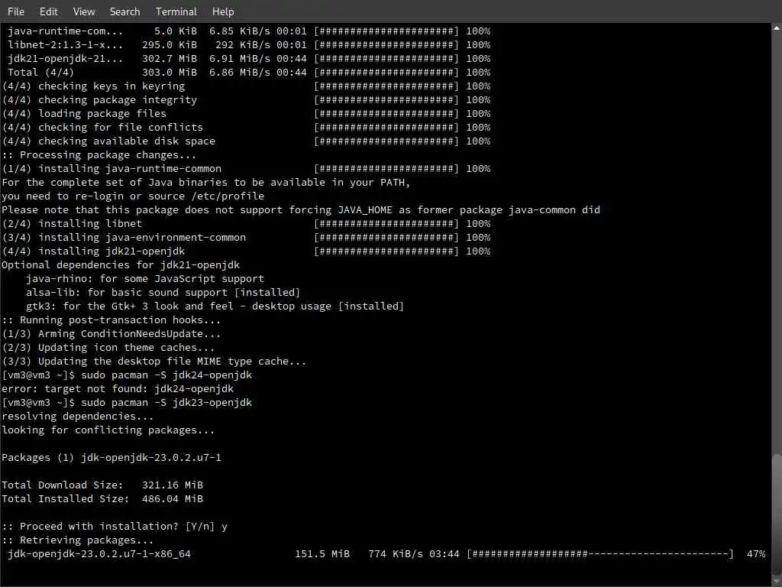The width and height of the screenshot is (782, 587).
Task: Click 'resolving dependencies...' line
Action: pos(77,417)
